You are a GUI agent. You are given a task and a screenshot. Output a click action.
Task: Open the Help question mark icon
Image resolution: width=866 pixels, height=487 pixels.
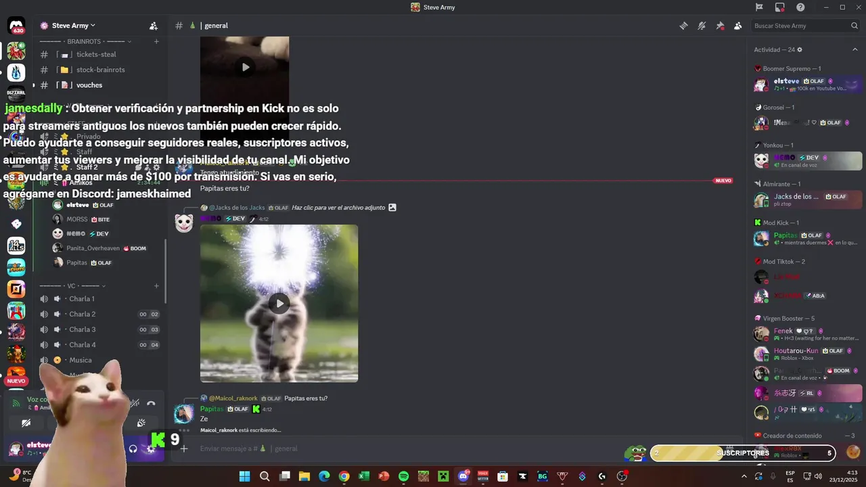click(800, 7)
